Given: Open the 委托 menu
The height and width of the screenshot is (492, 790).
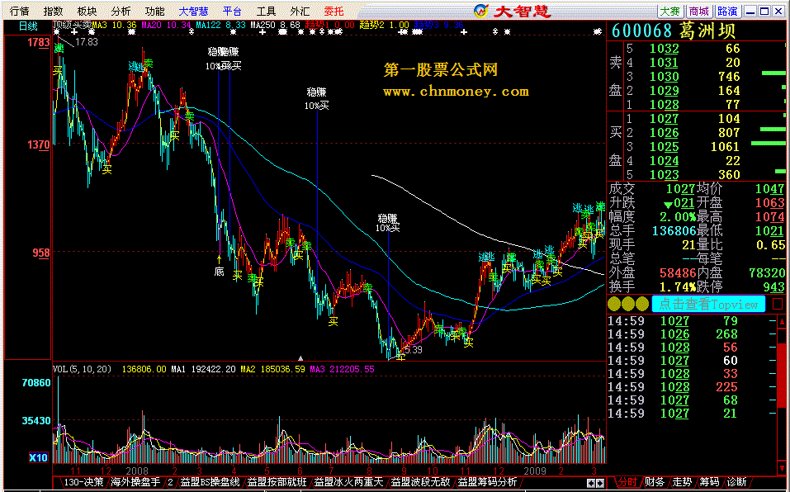Looking at the screenshot, I should coord(334,11).
